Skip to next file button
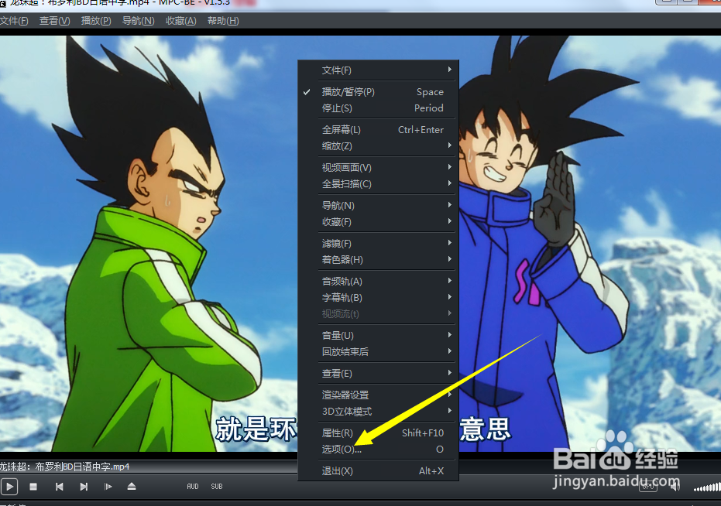 [x=84, y=486]
